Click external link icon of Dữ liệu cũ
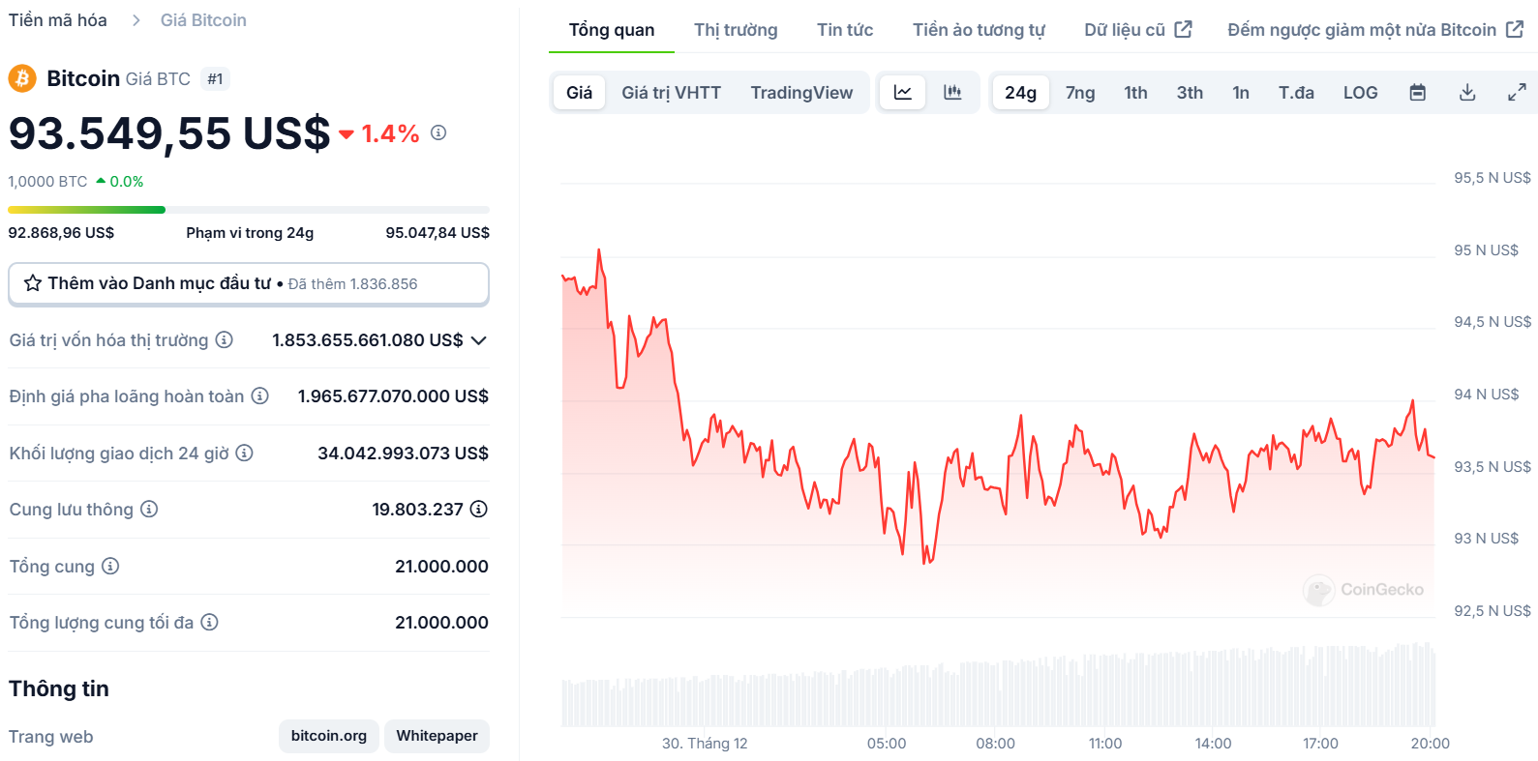The height and width of the screenshot is (761, 1538). (1183, 29)
